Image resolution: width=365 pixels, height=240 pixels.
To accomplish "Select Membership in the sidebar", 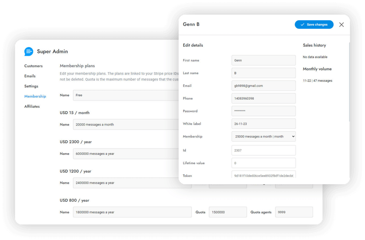I will tap(35, 96).
